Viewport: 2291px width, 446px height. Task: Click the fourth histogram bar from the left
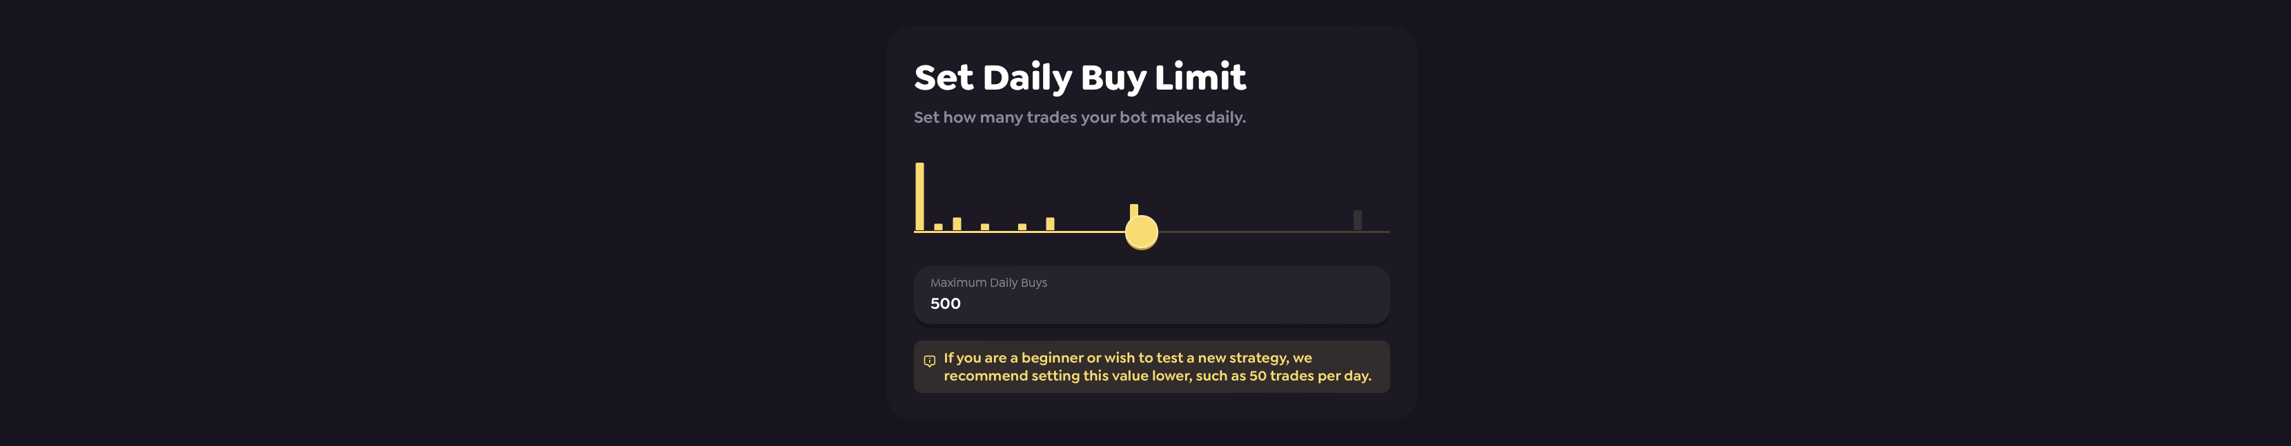(984, 227)
